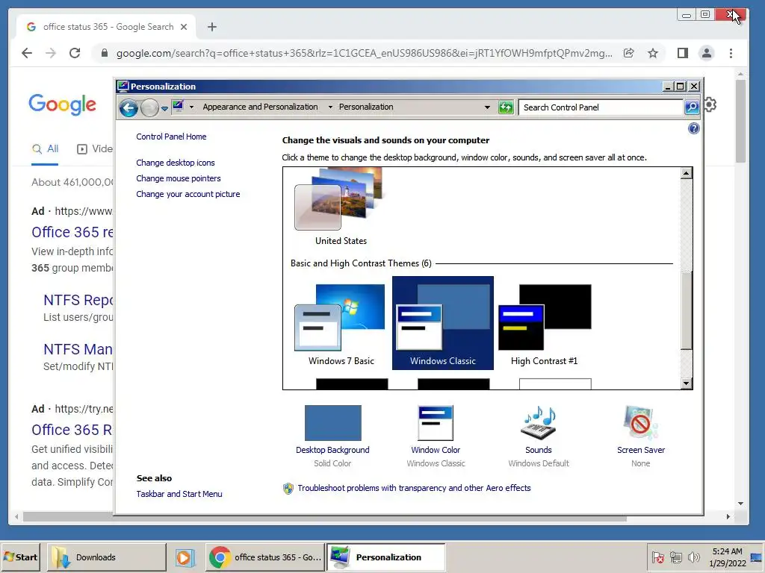Select the Windows 7 Basic theme
The image size is (765, 573).
click(x=341, y=324)
